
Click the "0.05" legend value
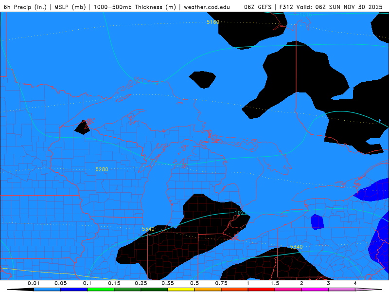pos(60,283)
